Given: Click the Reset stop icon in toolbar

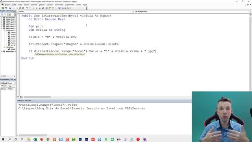Looking at the screenshot, I should click(x=40, y=8).
